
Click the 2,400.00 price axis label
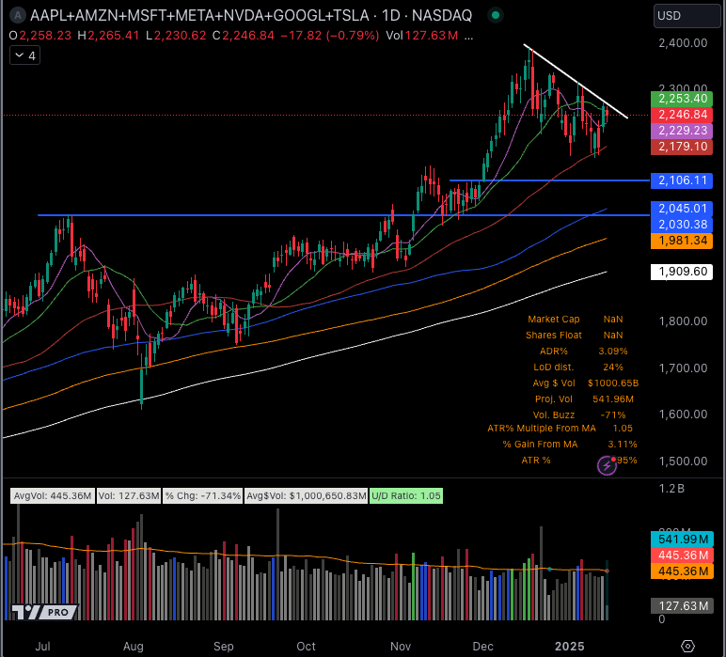[x=683, y=43]
